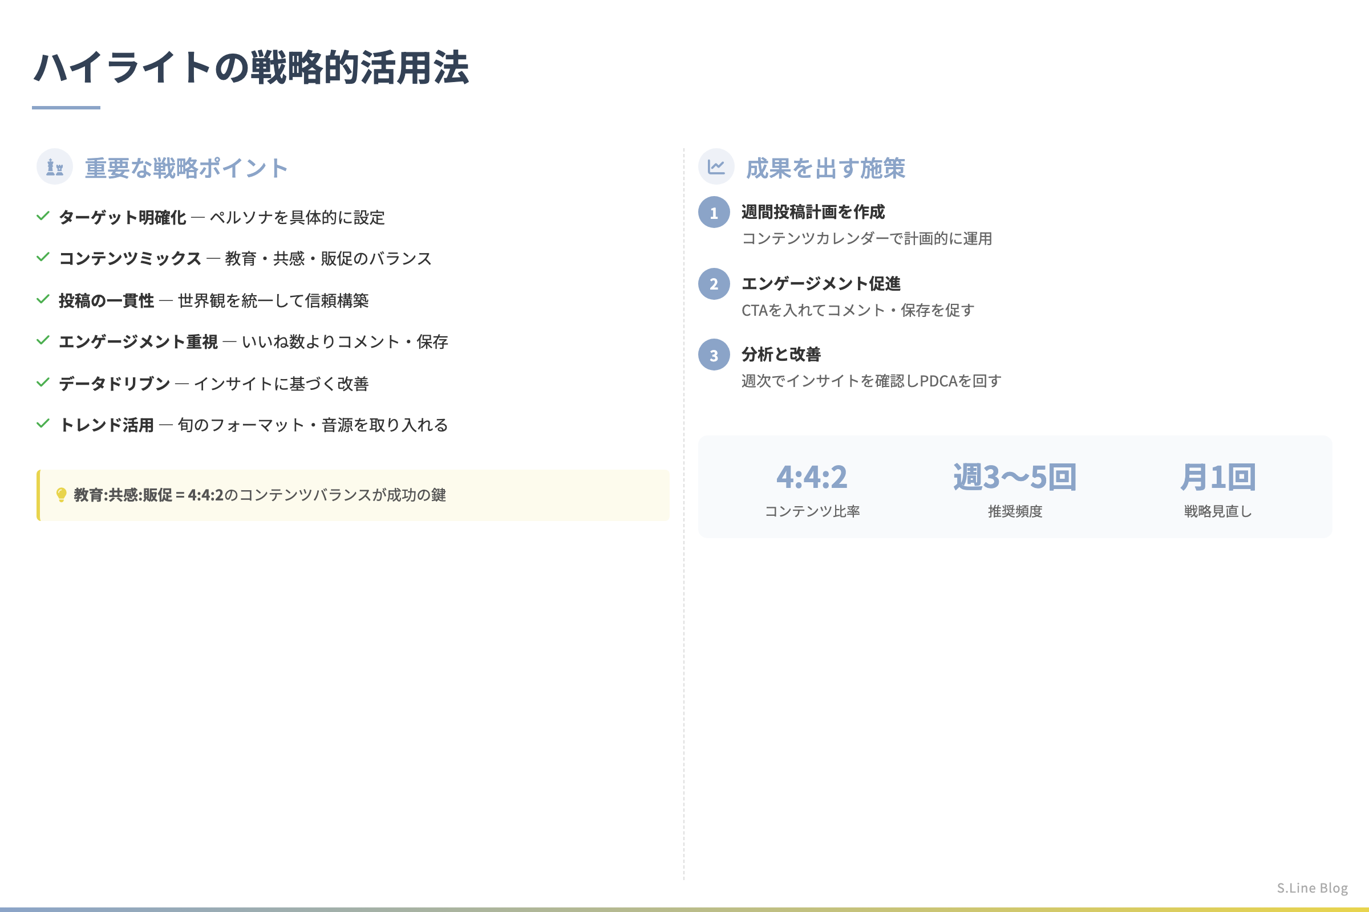Image resolution: width=1369 pixels, height=912 pixels.
Task: Click the description 週次でインサイトを確認しPDCAを回す
Action: point(872,381)
